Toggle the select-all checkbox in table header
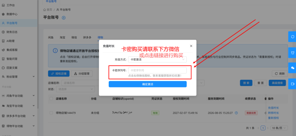This screenshot has height=136, width=296. (x=51, y=99)
